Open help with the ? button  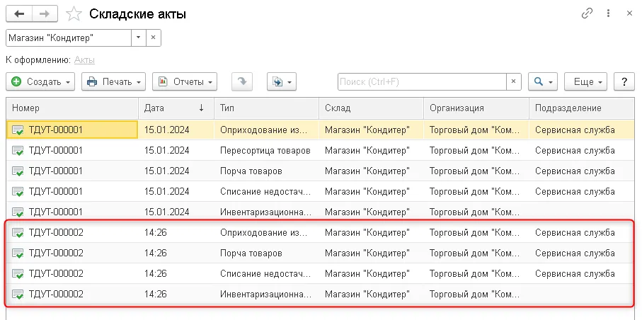click(x=624, y=81)
